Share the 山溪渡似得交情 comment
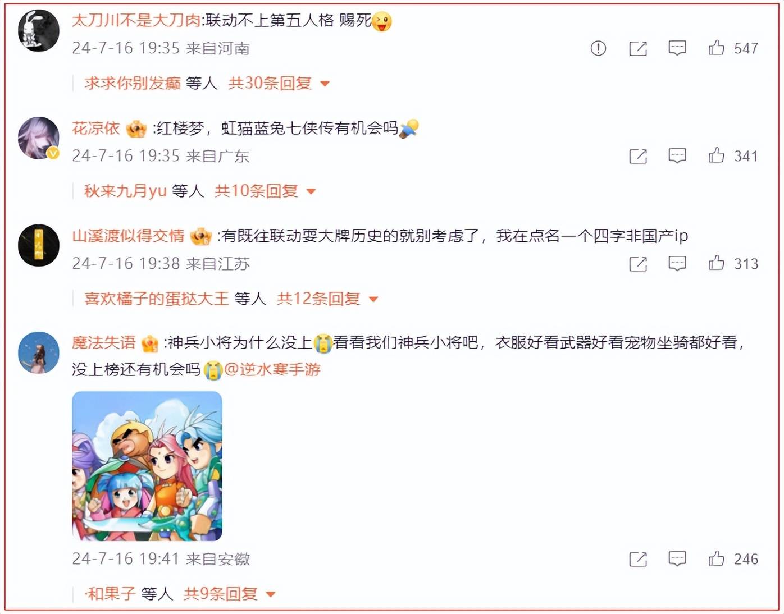This screenshot has height=614, width=784. (x=638, y=264)
